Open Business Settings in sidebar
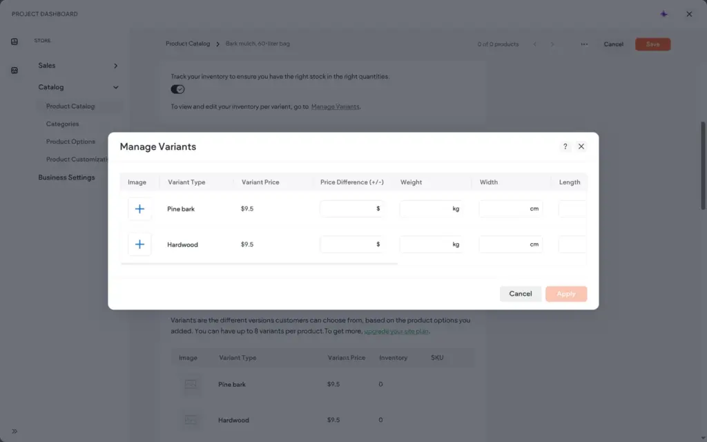Viewport: 707px width, 442px height. click(66, 177)
